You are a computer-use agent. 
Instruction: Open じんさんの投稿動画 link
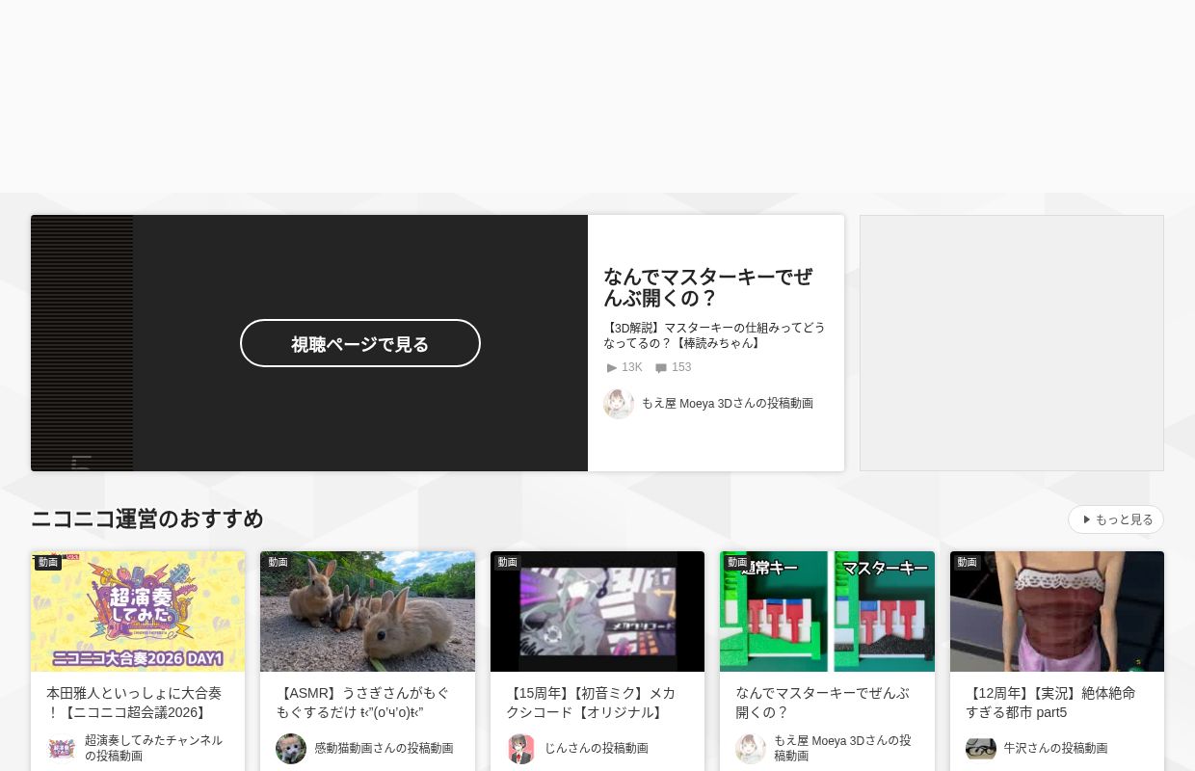(597, 748)
